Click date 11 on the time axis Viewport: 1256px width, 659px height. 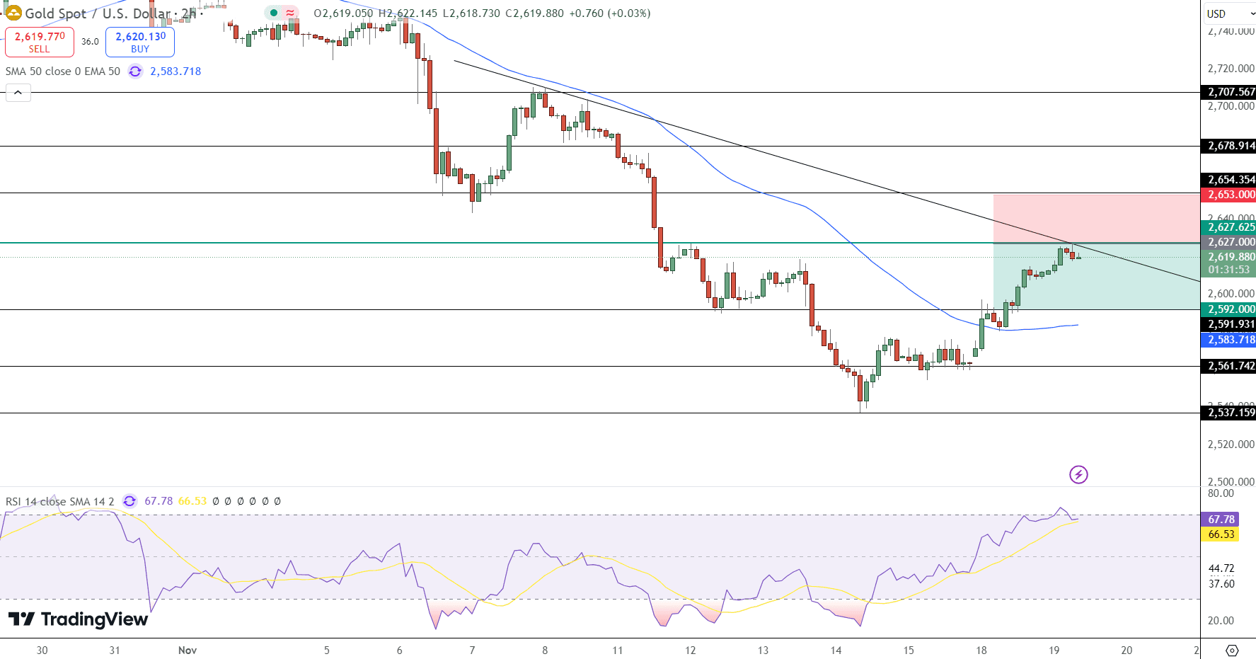pos(618,650)
